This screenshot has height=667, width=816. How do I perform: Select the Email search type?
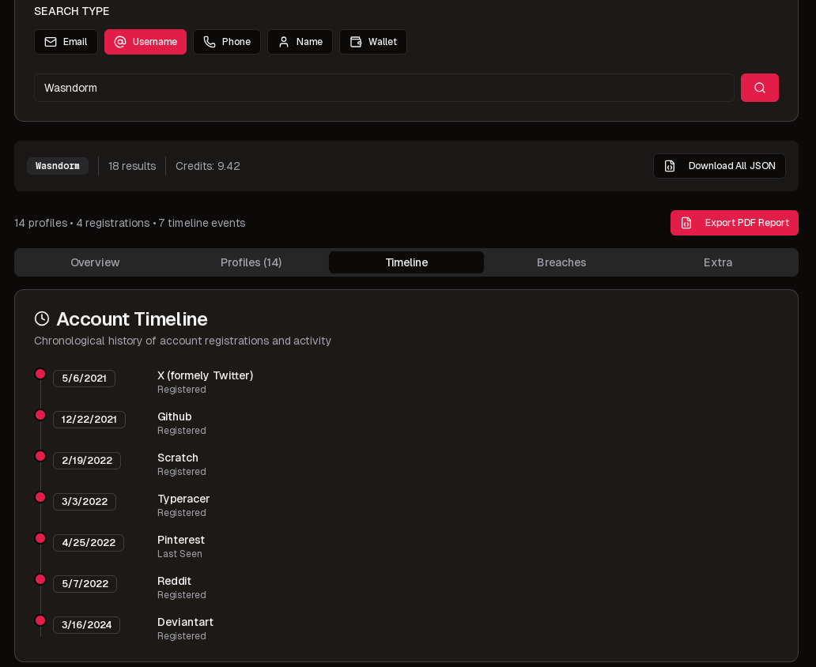(x=66, y=42)
